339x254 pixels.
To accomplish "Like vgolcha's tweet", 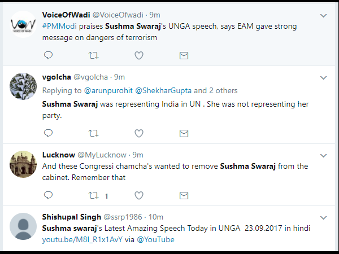I will coord(138,133).
